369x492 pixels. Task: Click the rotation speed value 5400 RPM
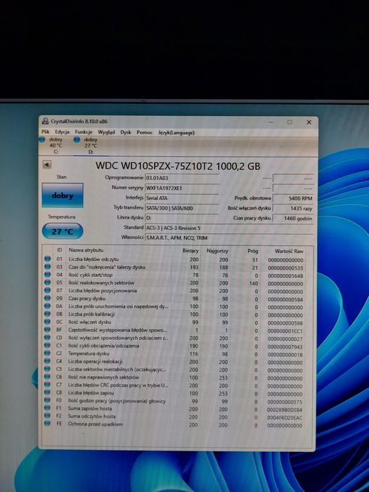(293, 198)
